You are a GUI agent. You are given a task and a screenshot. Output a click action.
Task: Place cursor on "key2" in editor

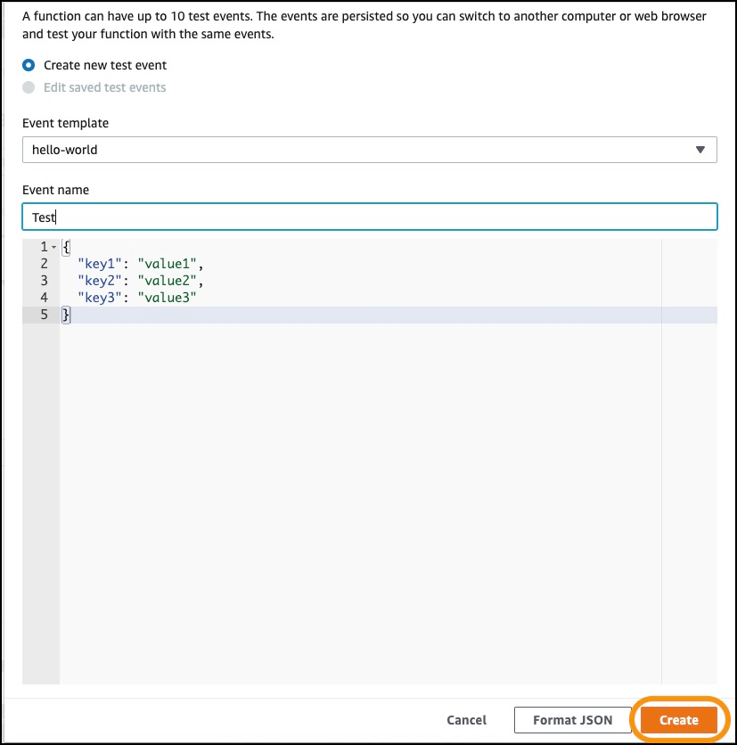click(100, 281)
